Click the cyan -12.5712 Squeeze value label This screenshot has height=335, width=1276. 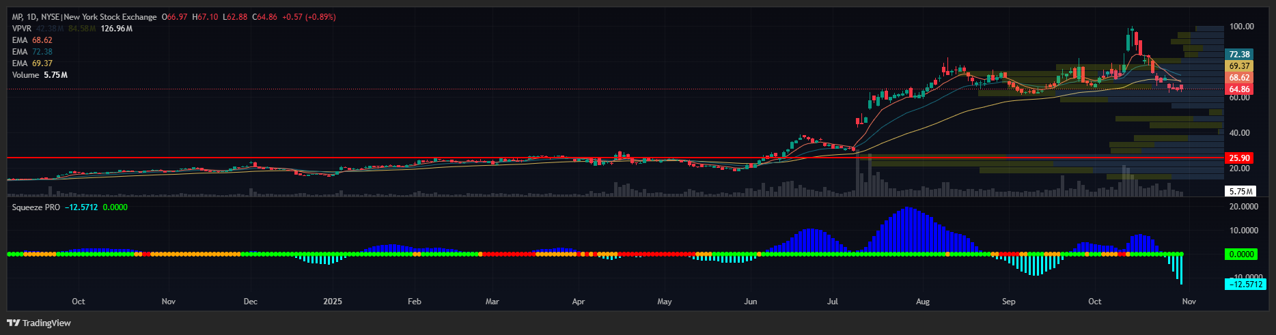click(x=1245, y=284)
